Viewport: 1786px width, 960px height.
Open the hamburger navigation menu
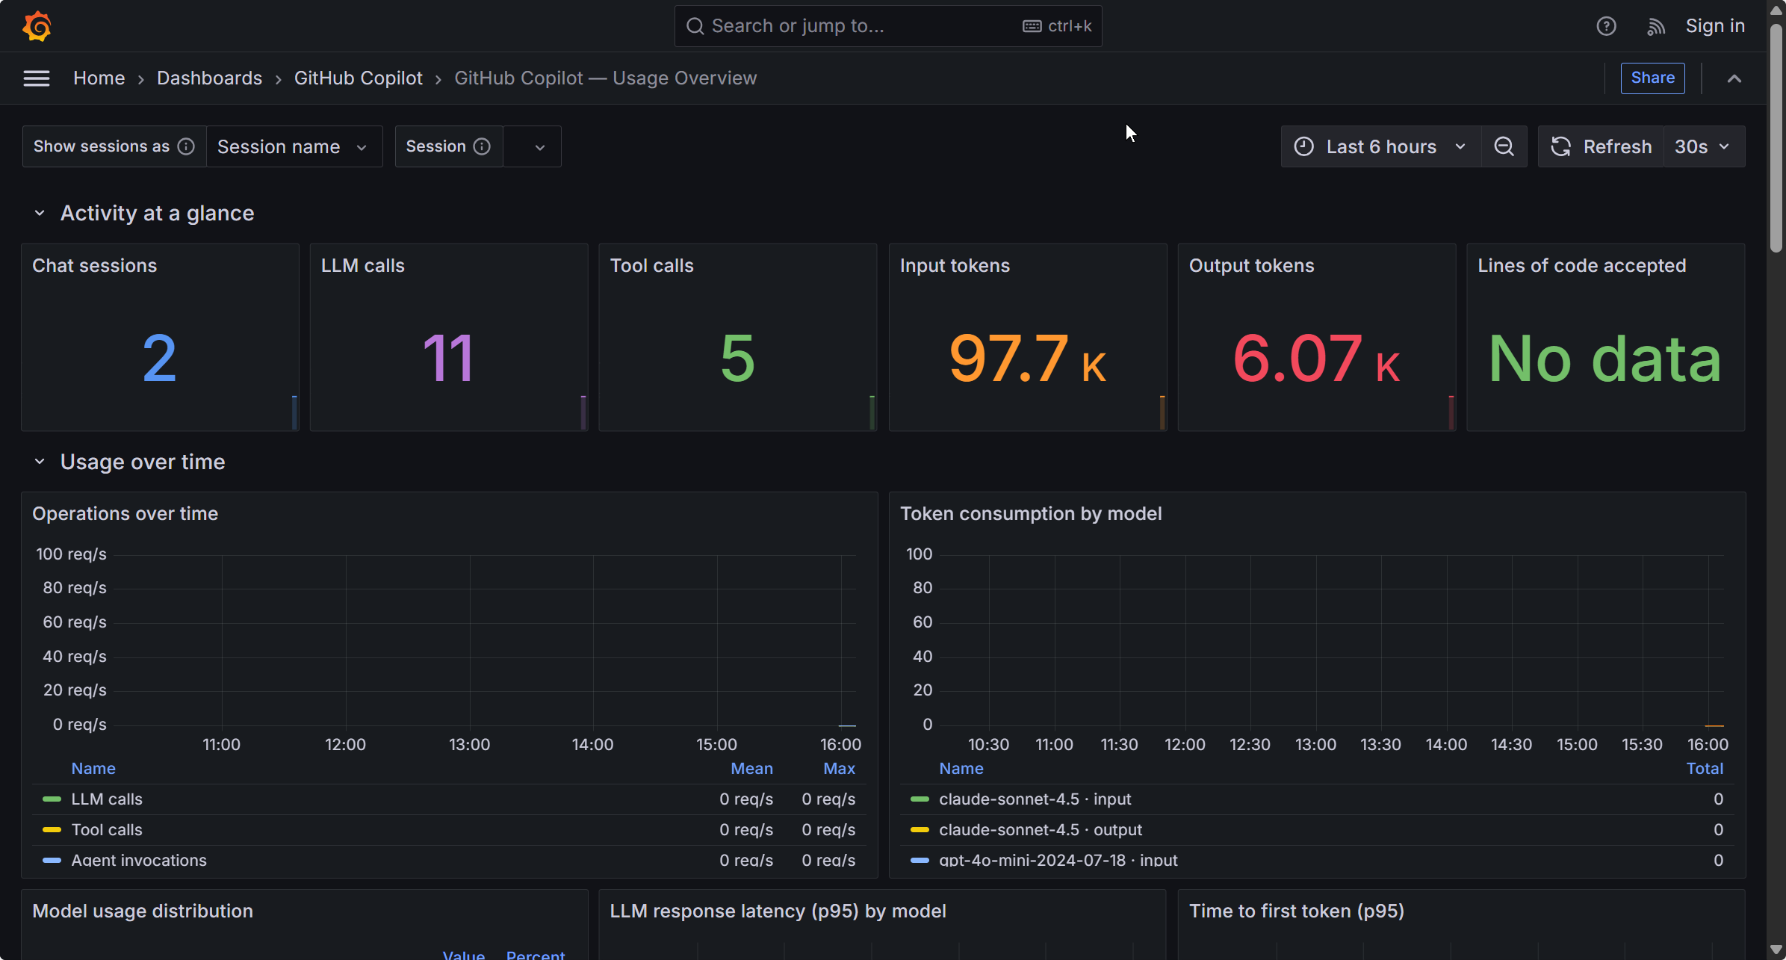tap(37, 78)
